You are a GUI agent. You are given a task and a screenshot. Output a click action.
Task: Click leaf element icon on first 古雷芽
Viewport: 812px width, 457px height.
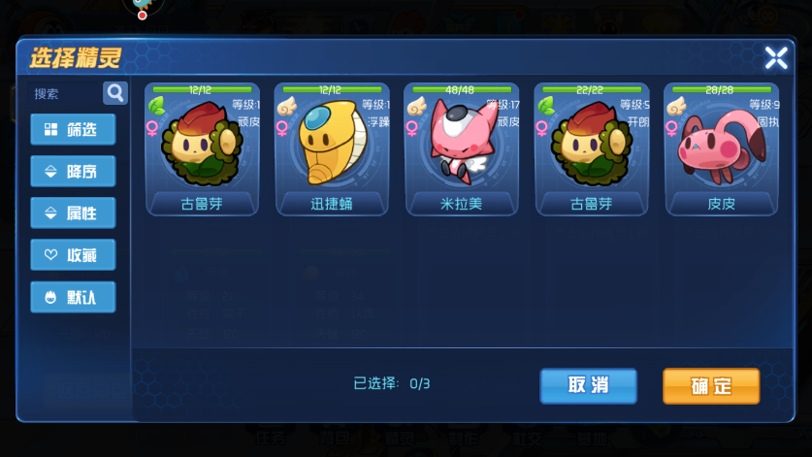point(157,106)
